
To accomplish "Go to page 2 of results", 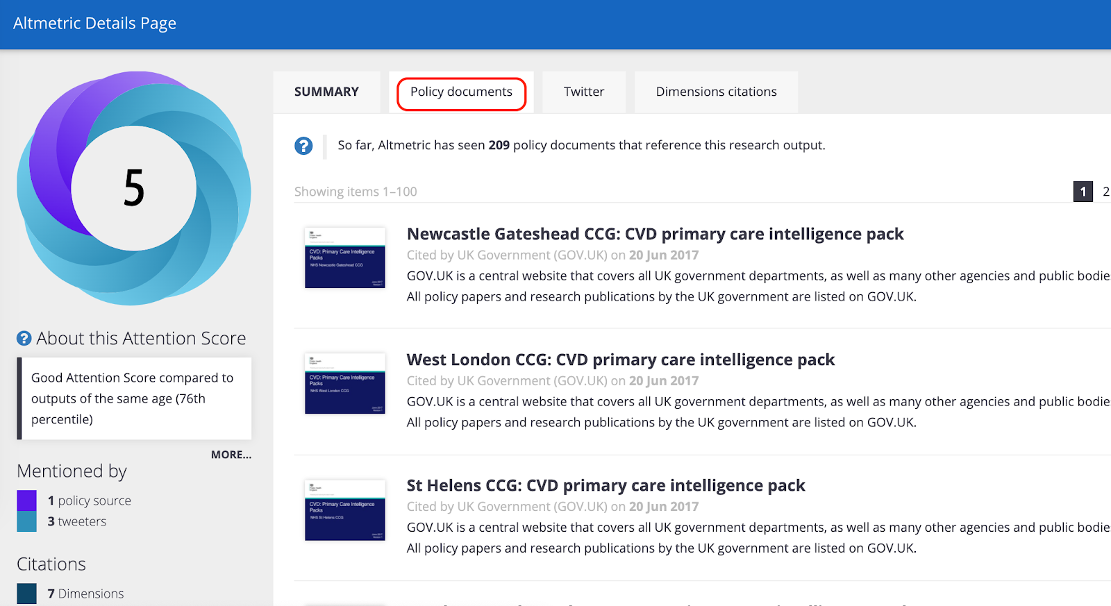I will (1105, 192).
